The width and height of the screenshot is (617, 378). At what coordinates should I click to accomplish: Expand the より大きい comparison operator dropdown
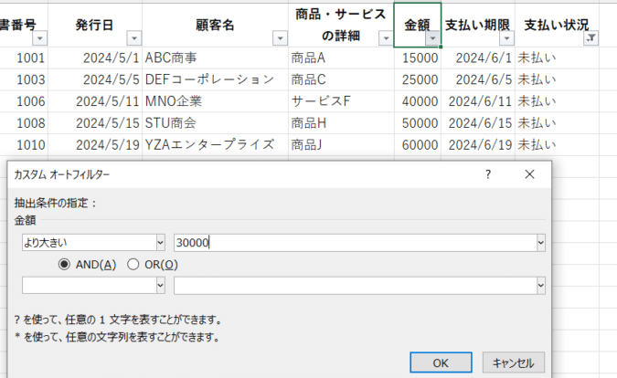[x=160, y=242]
